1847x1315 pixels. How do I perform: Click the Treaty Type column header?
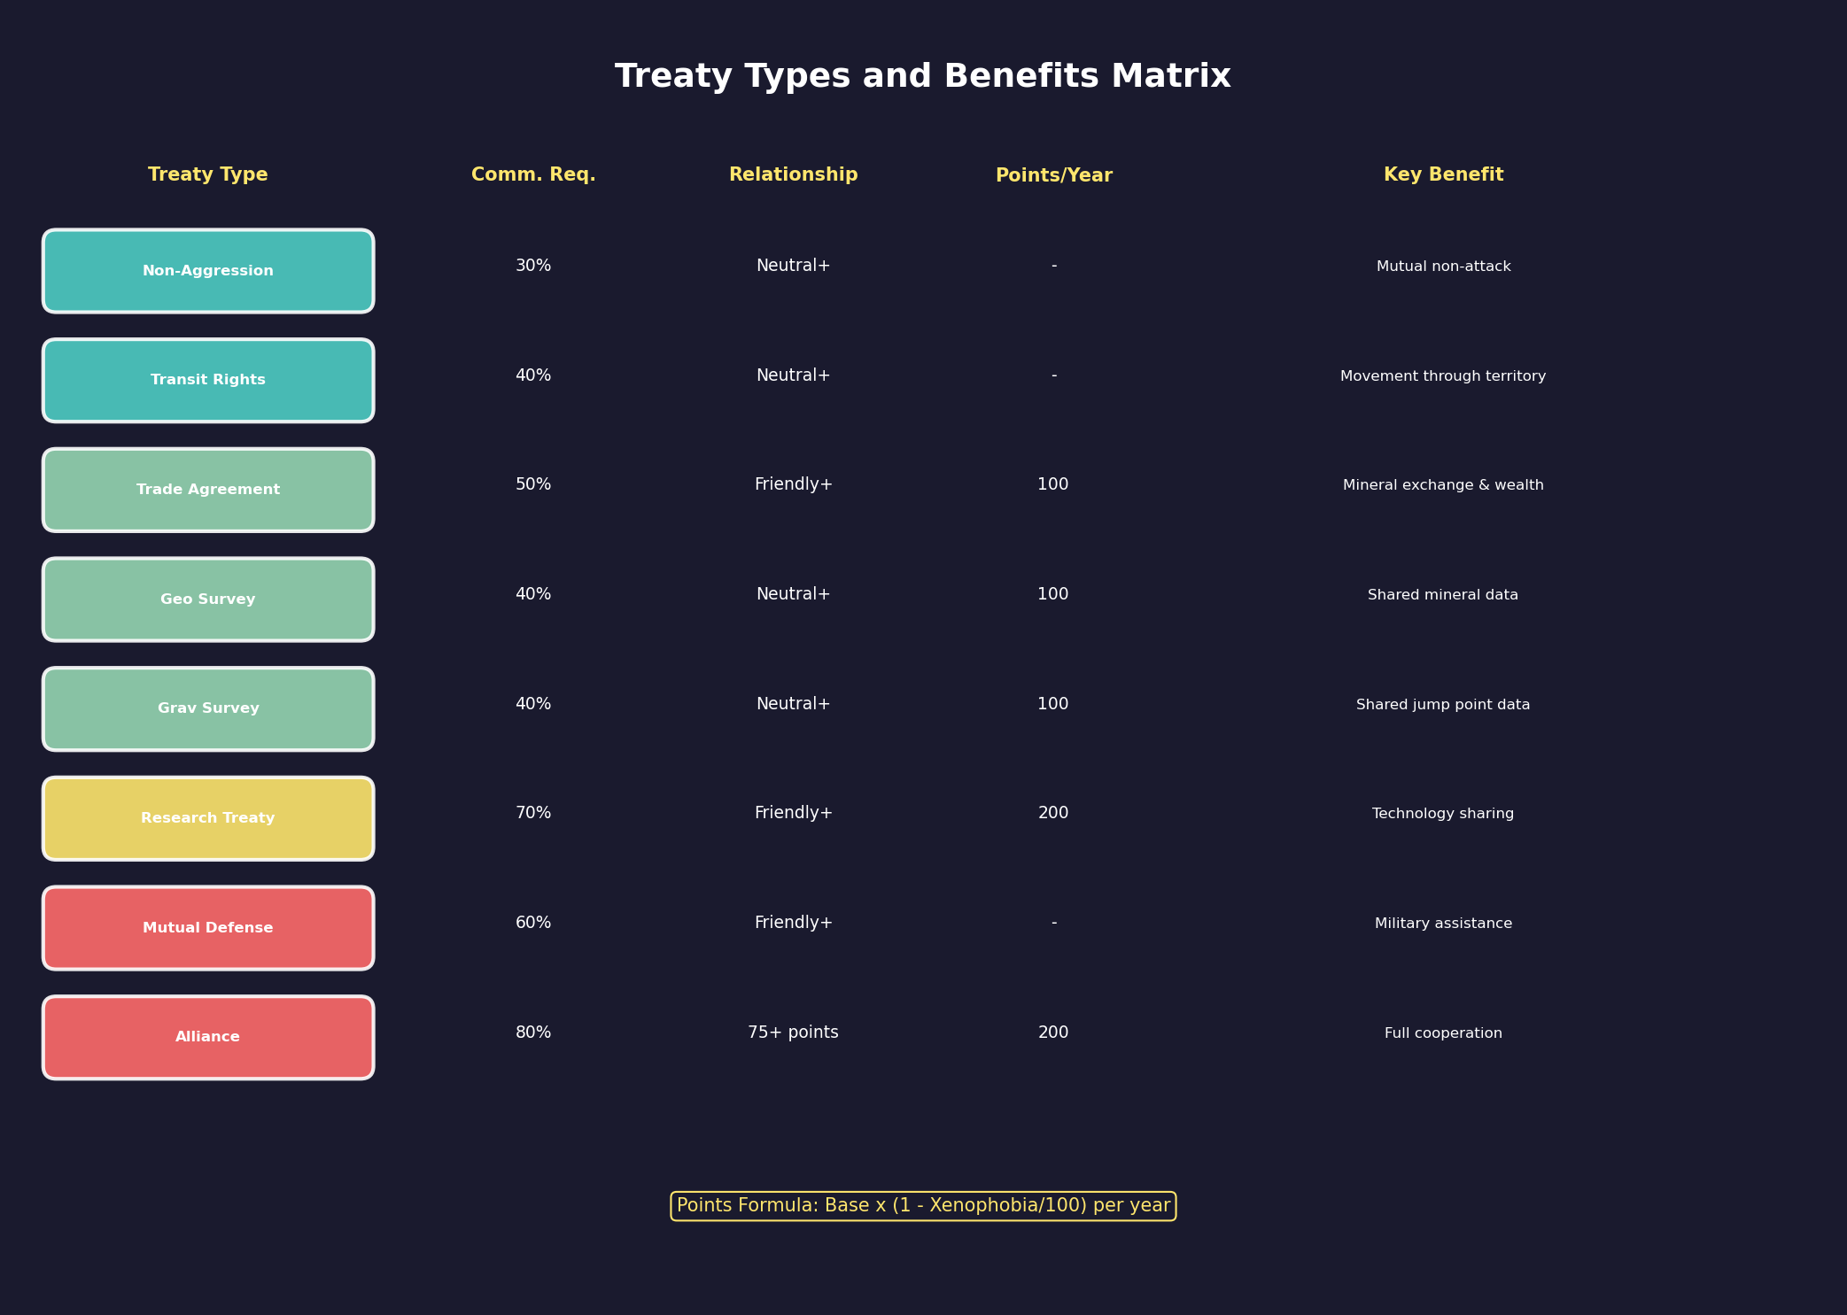point(207,174)
